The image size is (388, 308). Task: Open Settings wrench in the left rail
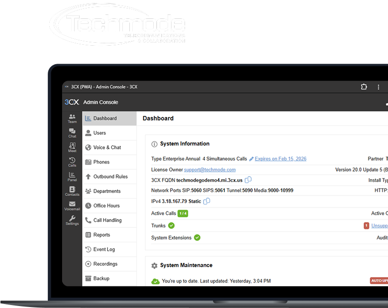point(72,220)
